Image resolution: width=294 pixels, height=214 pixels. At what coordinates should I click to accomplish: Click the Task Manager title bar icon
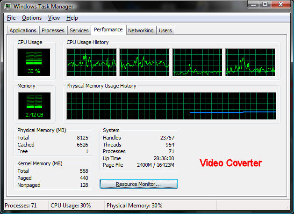click(x=7, y=7)
